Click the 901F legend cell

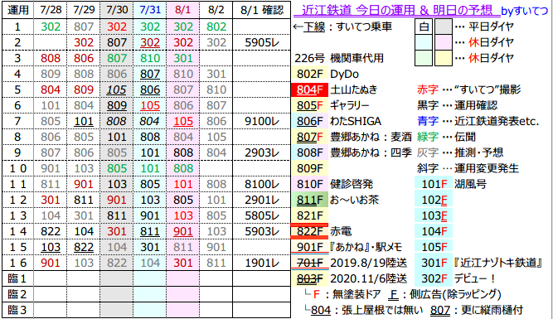(x=309, y=247)
